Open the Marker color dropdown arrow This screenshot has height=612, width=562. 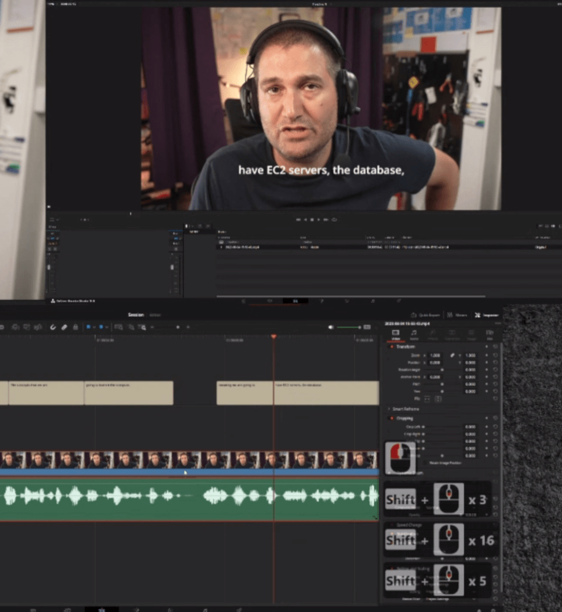(107, 327)
